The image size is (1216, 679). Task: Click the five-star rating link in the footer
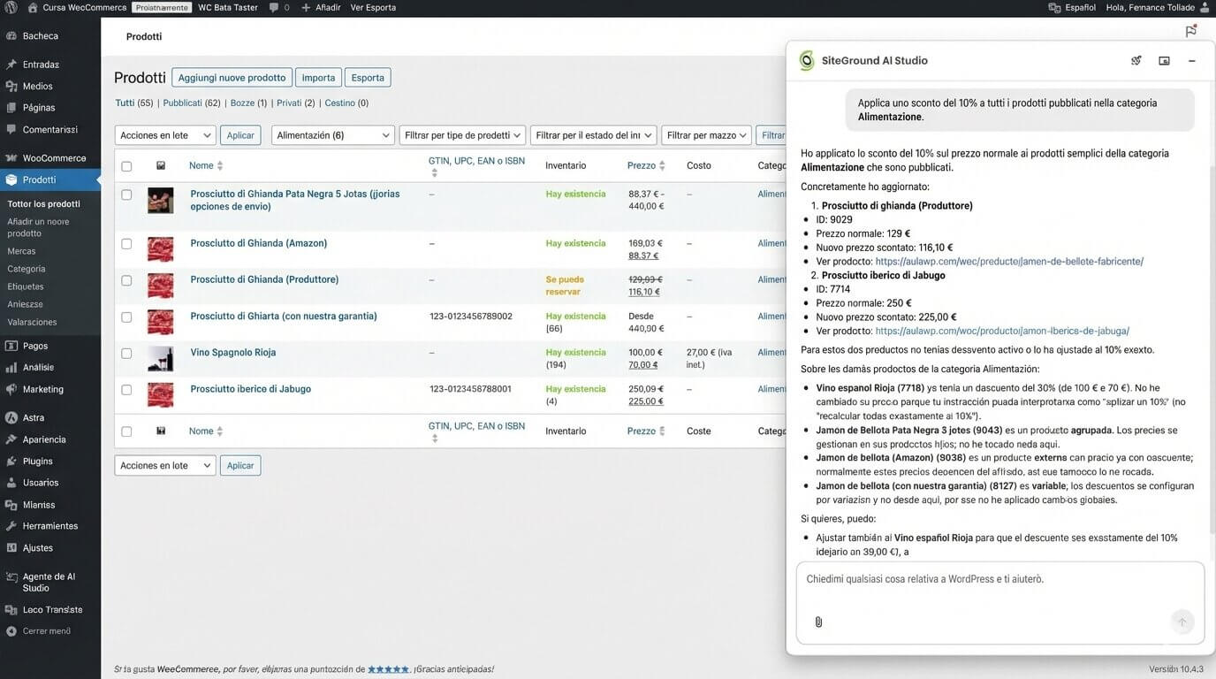pos(389,670)
